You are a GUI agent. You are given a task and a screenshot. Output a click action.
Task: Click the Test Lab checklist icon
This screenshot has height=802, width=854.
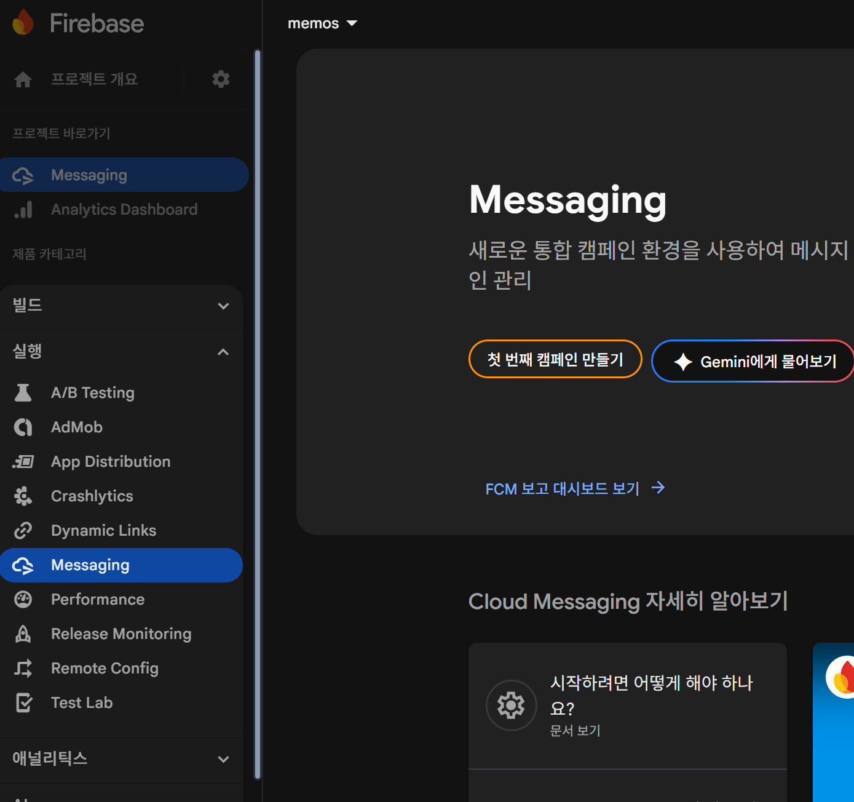[x=23, y=702]
